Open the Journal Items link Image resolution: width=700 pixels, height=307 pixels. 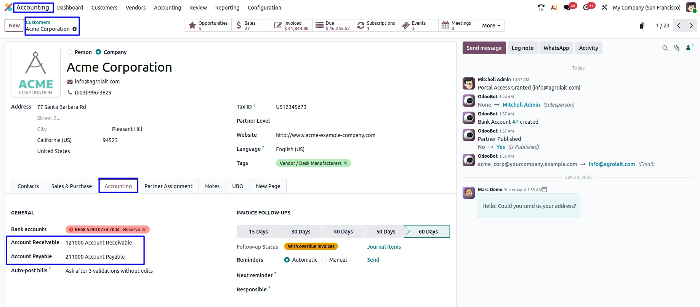[x=384, y=247]
